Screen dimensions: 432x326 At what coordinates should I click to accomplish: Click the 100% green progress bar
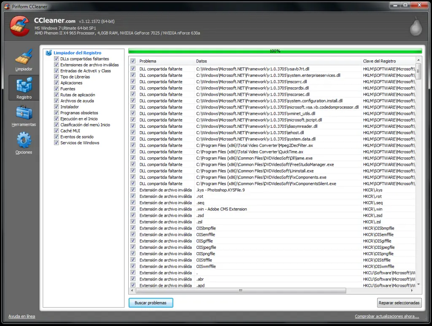(x=275, y=51)
